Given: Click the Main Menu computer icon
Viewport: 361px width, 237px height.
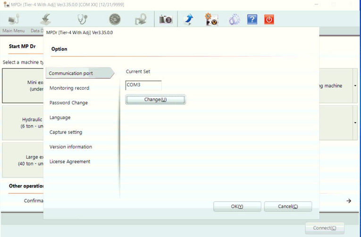Looking at the screenshot, I should click(14, 19).
